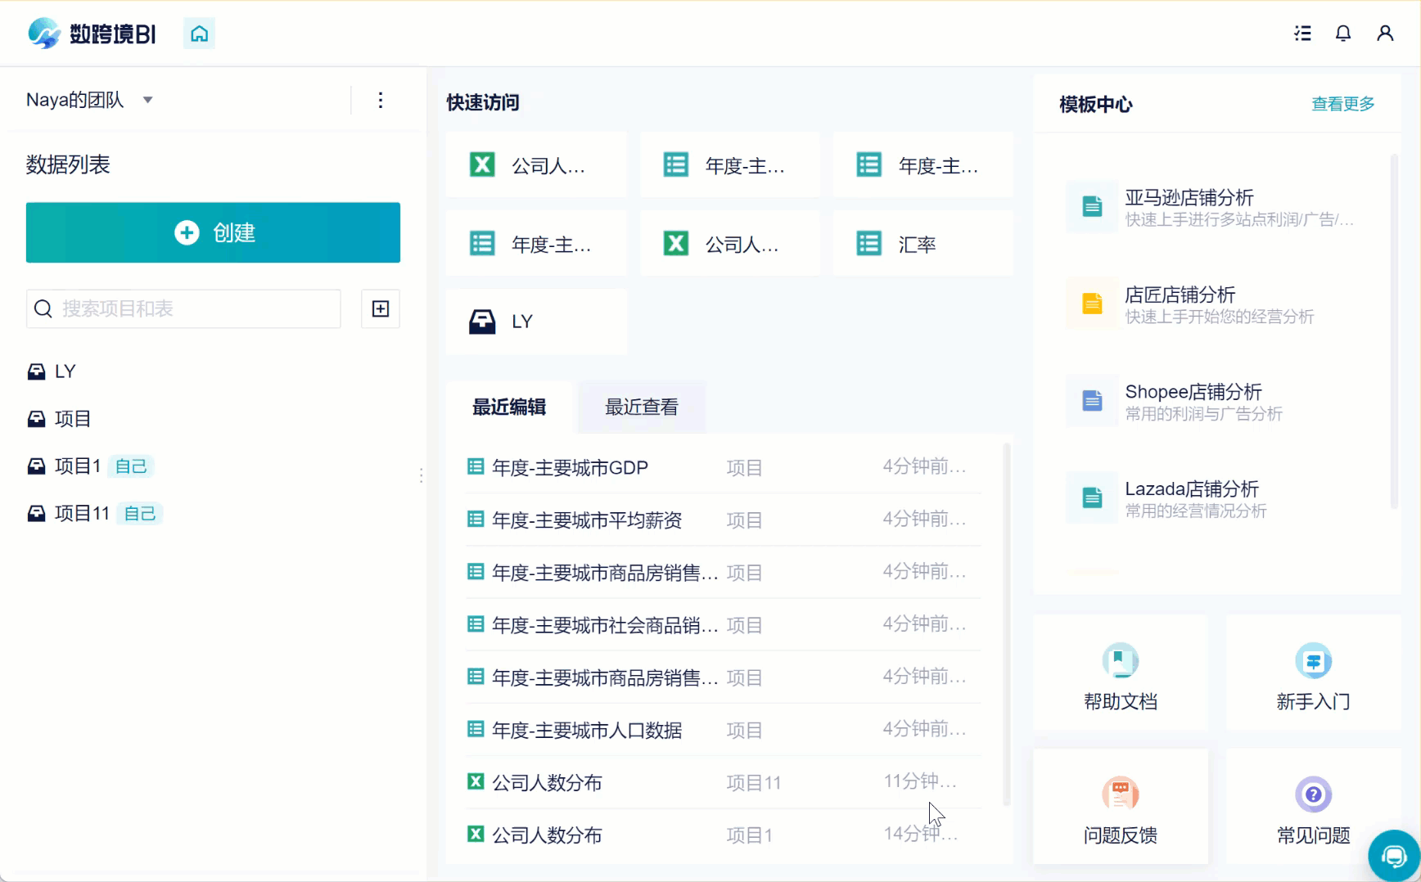Click the add project plus icon
1421x882 pixels.
click(381, 308)
